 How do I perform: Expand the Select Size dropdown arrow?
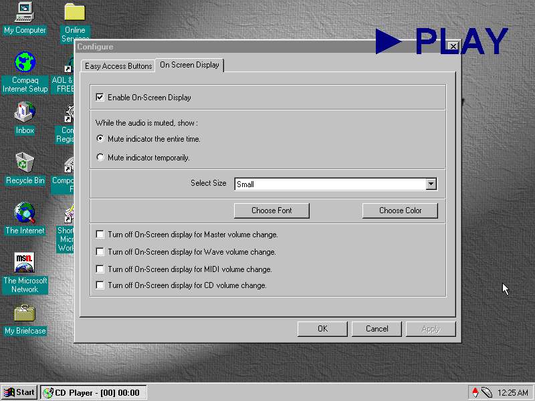pyautogui.click(x=431, y=184)
